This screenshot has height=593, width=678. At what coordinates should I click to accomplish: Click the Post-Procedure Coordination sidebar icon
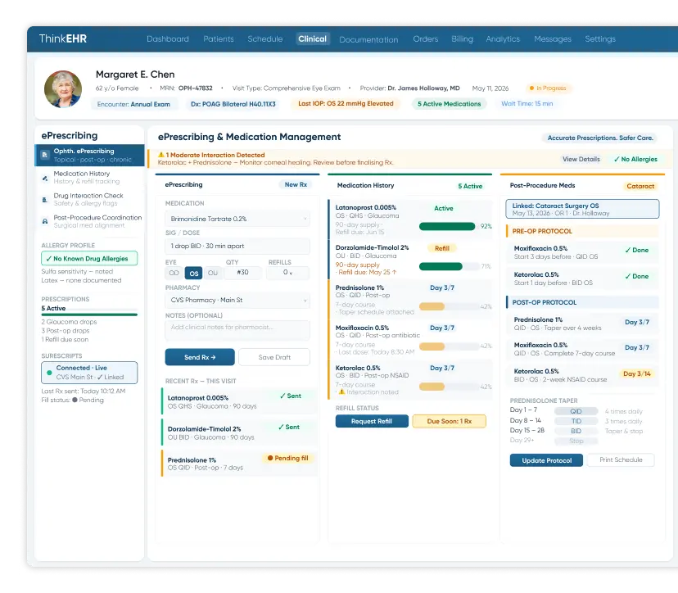click(x=44, y=221)
